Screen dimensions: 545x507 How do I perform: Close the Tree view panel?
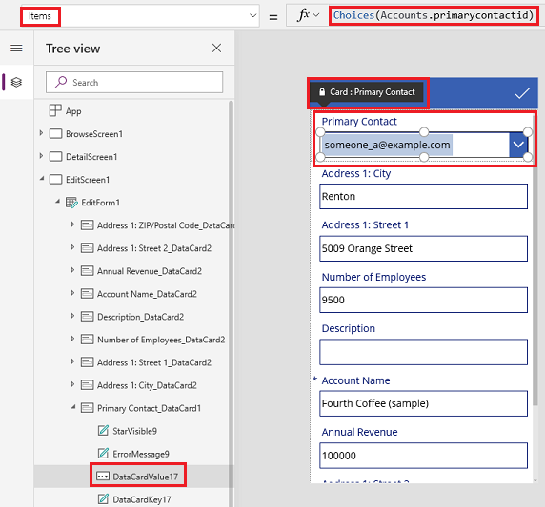(x=216, y=48)
